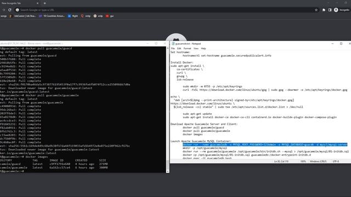This screenshot has width=351, height=197.
Task: Open Chrome side panel icon
Action: pos(330,10)
